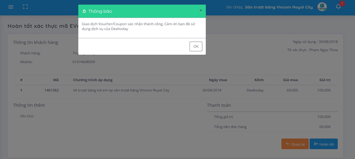Close the Thông báo dialog with X
The height and width of the screenshot is (159, 355).
tap(200, 10)
